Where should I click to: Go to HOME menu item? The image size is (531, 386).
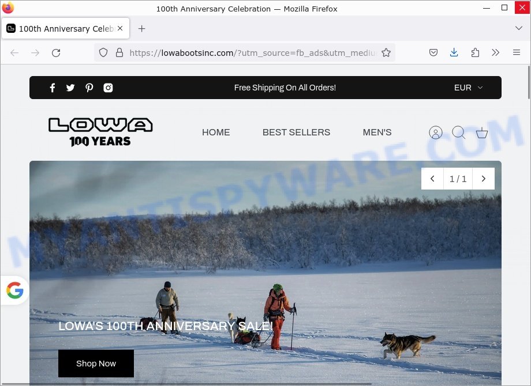point(216,133)
